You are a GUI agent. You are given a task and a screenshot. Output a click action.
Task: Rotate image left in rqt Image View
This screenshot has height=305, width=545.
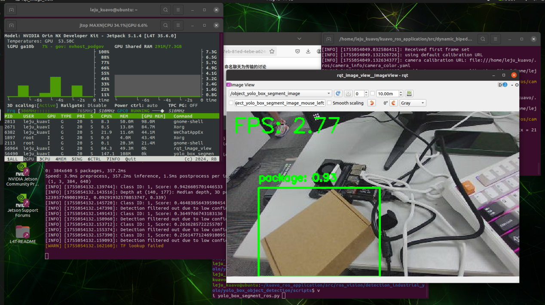372,103
